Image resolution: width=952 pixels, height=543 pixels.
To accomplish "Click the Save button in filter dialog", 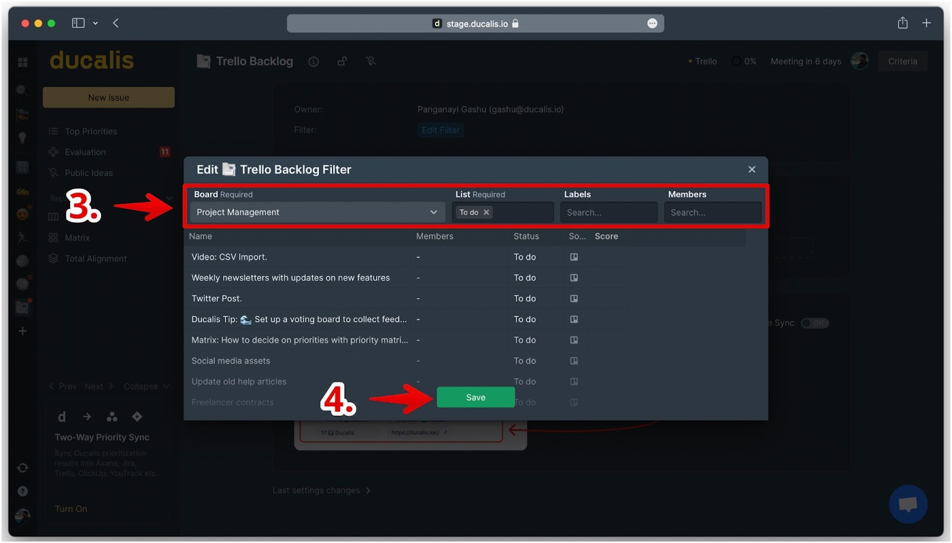I will pos(475,397).
